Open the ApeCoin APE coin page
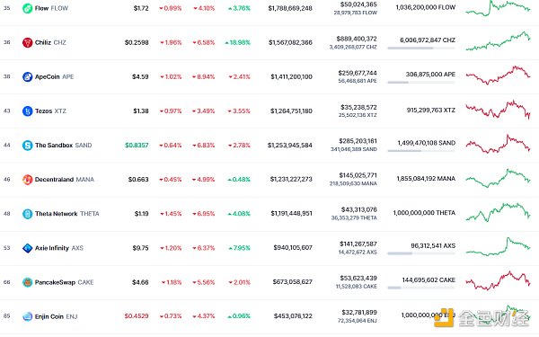The height and width of the screenshot is (337, 539). click(x=54, y=76)
